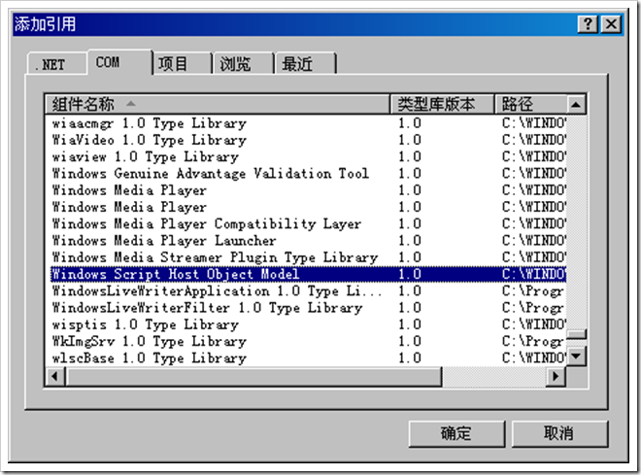Close the 添加引用 dialog
Screen dimensions: 641x475
(x=611, y=24)
